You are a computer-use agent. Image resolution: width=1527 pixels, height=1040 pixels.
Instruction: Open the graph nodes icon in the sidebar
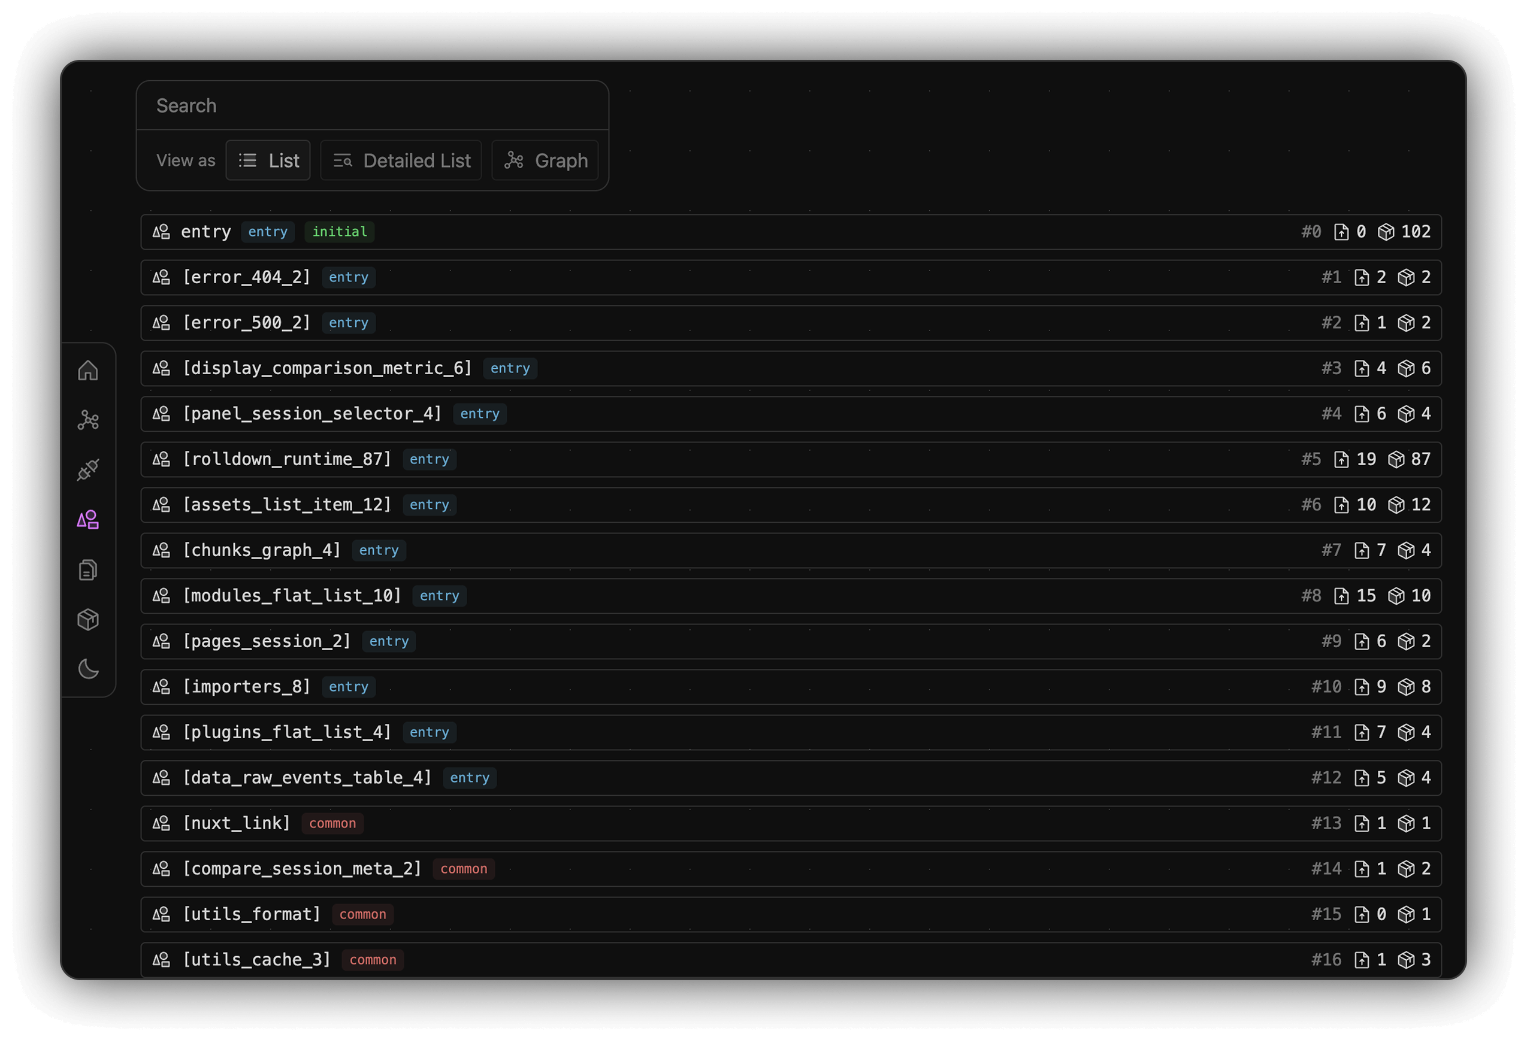pos(88,420)
